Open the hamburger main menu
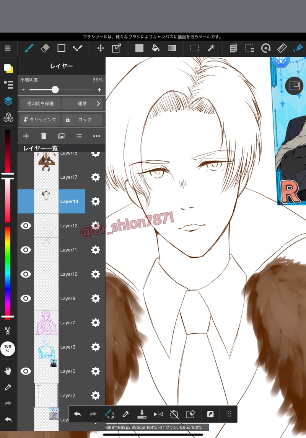This screenshot has height=438, width=306. coord(8,48)
